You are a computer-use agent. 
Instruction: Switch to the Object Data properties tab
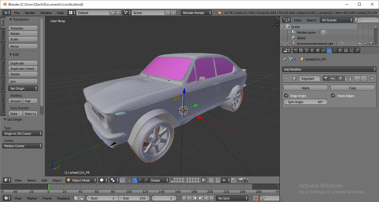[x=335, y=50]
